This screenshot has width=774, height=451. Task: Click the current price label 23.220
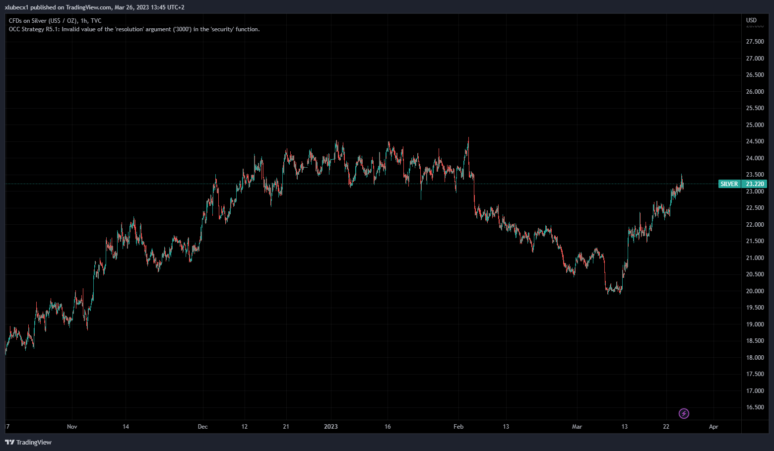pos(755,184)
